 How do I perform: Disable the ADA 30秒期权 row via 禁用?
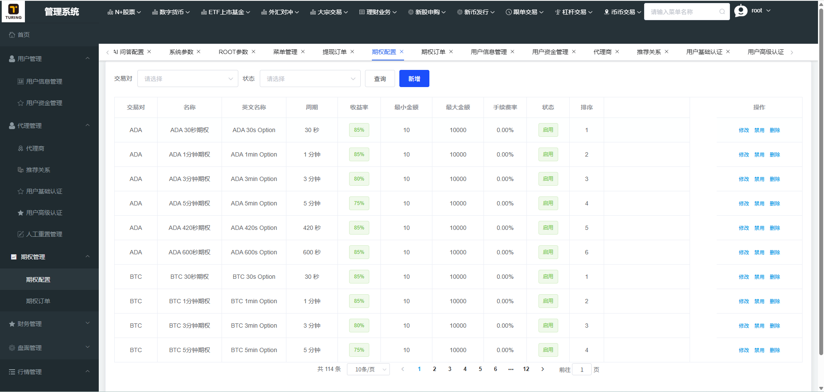(x=759, y=130)
